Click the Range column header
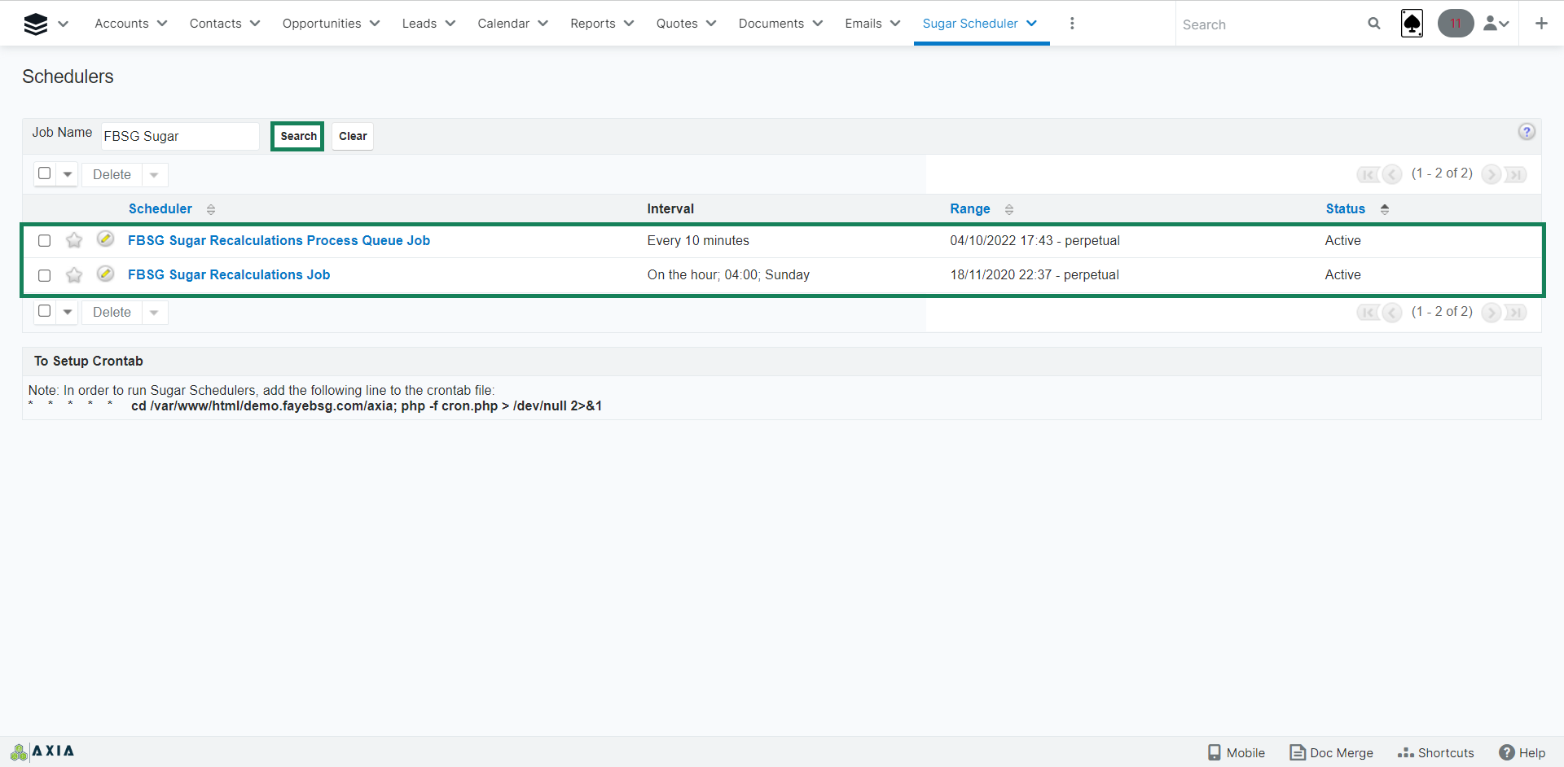This screenshot has height=767, width=1564. 970,209
